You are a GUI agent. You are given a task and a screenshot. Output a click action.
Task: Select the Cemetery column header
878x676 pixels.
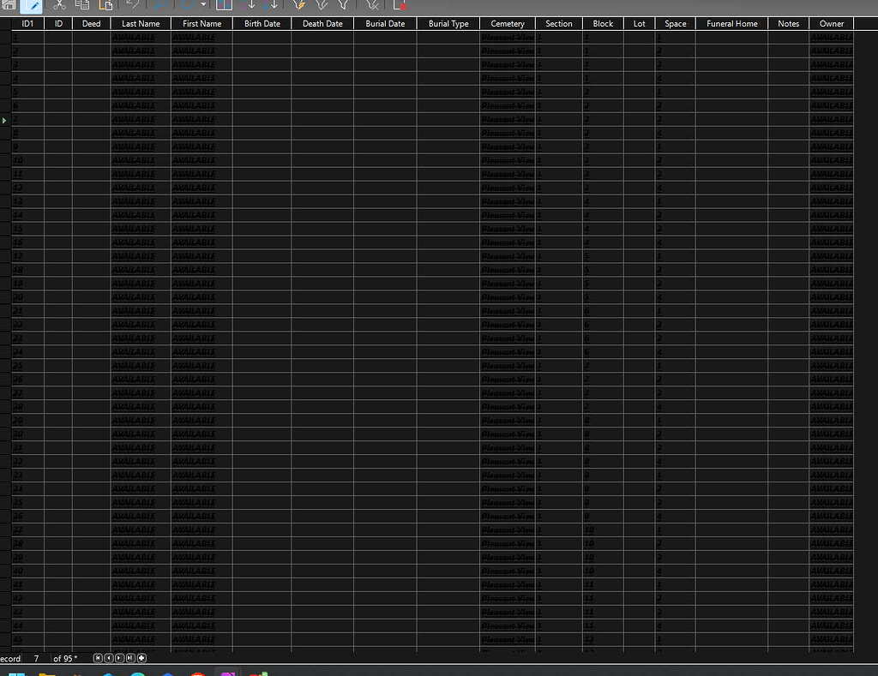[x=507, y=23]
